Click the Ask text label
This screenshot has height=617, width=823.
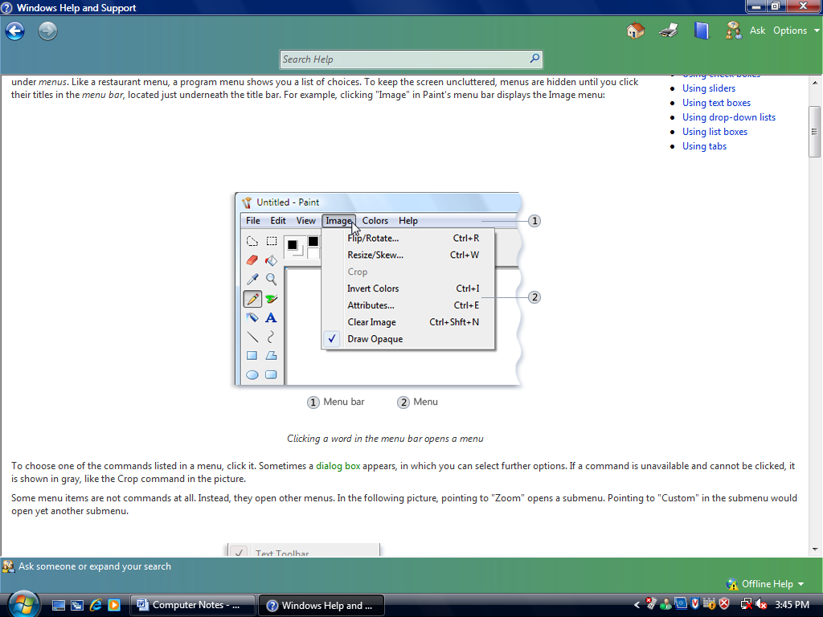coord(757,31)
